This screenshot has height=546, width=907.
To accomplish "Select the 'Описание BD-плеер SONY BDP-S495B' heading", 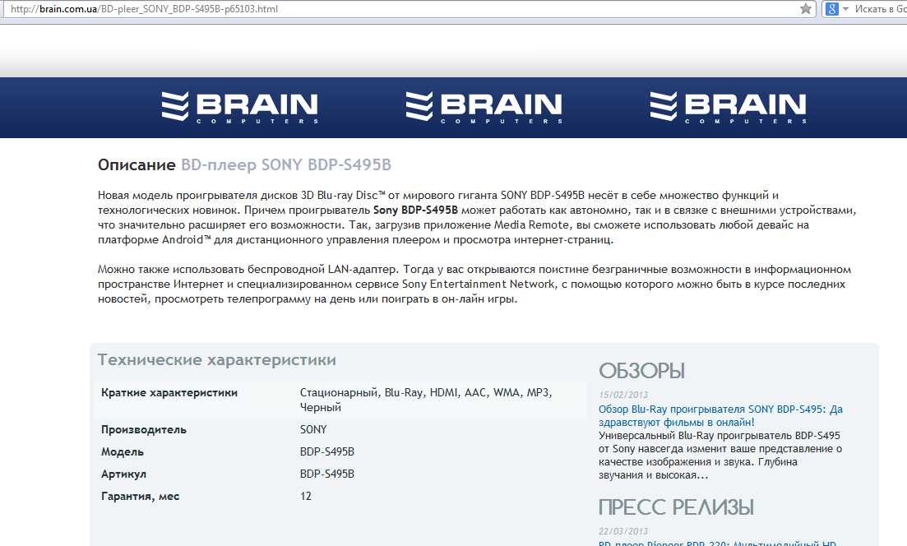I will tap(245, 164).
